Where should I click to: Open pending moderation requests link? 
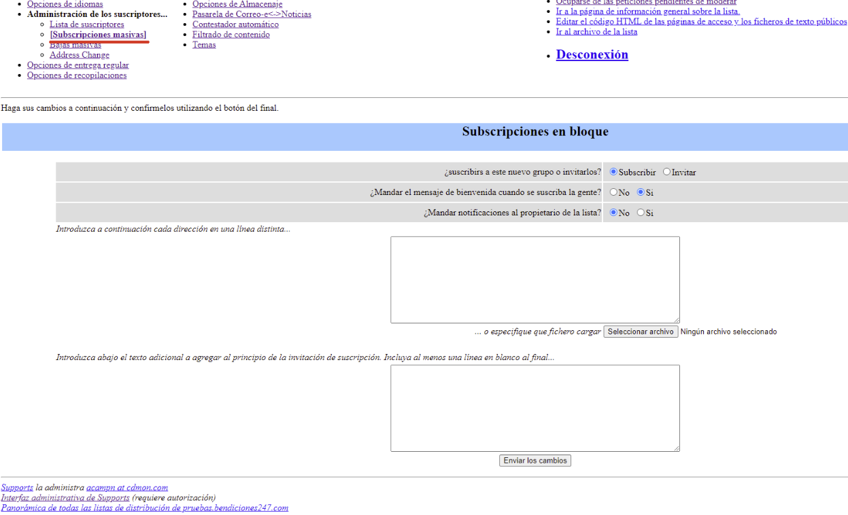646,3
